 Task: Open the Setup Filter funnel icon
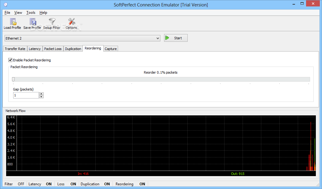52,24
